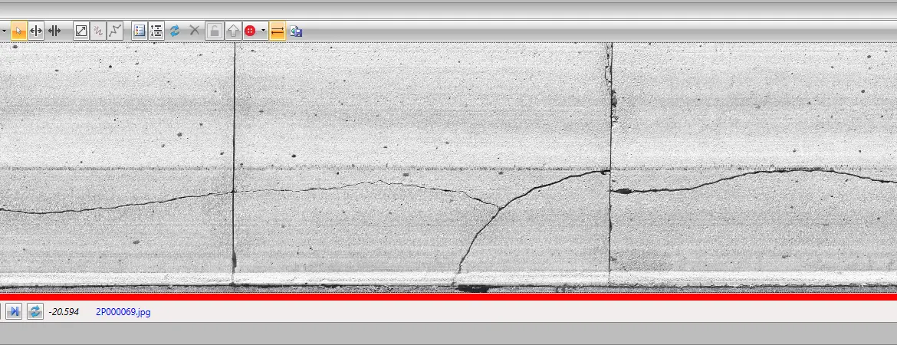Choose the horizontal compress arrows tool
The width and height of the screenshot is (897, 345).
54,31
